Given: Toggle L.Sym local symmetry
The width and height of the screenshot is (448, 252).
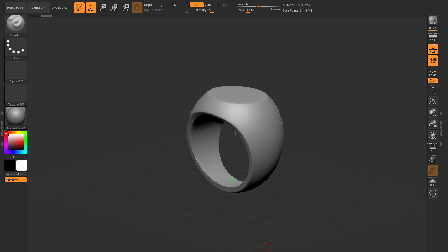Looking at the screenshot, I should pyautogui.click(x=433, y=73).
